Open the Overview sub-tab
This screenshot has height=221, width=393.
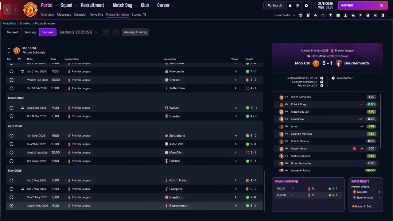coord(47,15)
